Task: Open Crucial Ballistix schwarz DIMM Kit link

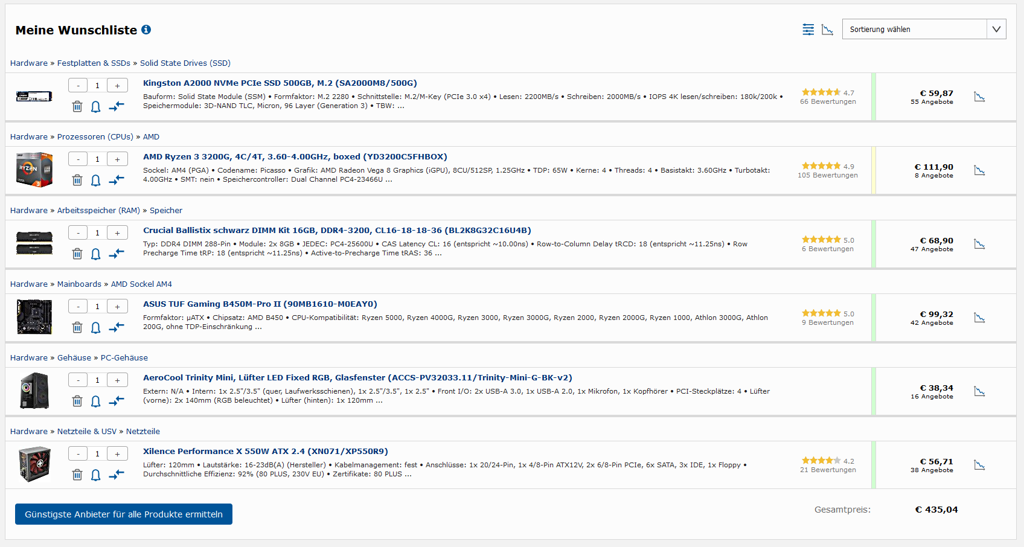Action: tap(337, 231)
